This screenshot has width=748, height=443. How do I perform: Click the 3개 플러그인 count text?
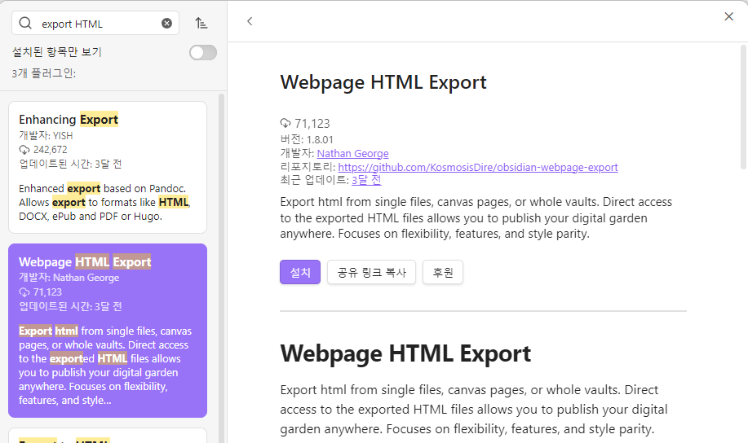point(44,73)
